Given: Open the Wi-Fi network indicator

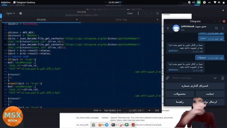Looking at the screenshot, I should pyautogui.click(x=215, y=2).
